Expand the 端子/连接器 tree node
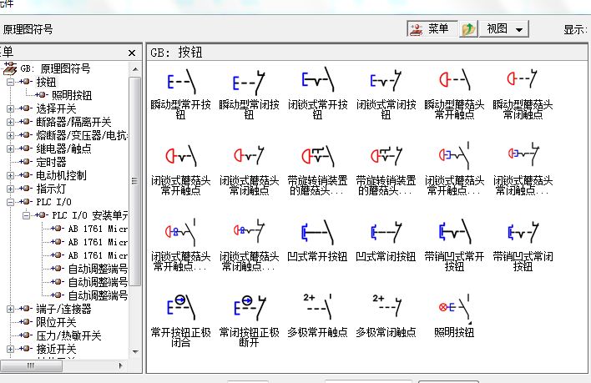 tap(10, 309)
